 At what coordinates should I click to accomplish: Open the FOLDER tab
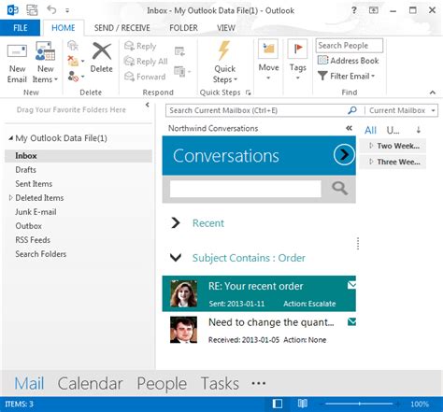[x=183, y=28]
